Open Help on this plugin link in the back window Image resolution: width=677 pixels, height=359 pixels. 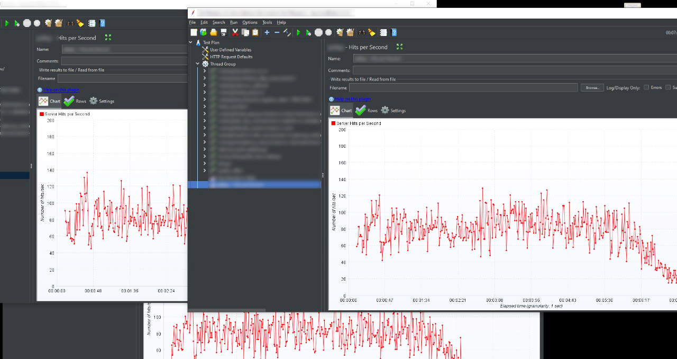pos(61,89)
